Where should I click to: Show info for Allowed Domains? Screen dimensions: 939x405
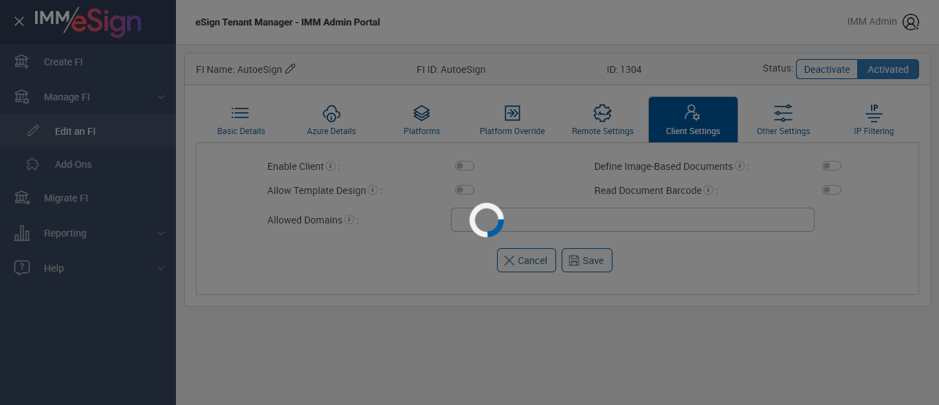click(x=349, y=219)
